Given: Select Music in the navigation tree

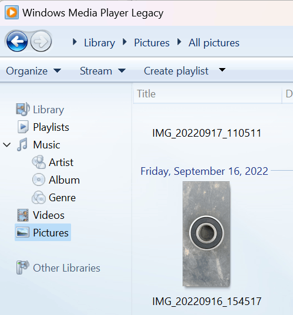Looking at the screenshot, I should (x=46, y=145).
